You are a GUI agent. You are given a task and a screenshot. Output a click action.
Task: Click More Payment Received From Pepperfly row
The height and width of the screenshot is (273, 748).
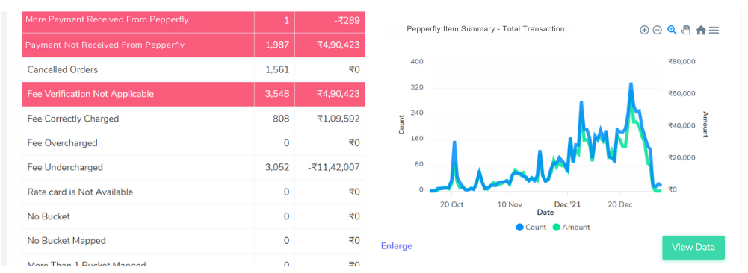pos(194,21)
